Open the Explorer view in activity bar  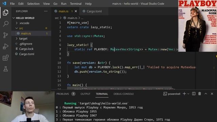pyautogui.click(x=5, y=13)
